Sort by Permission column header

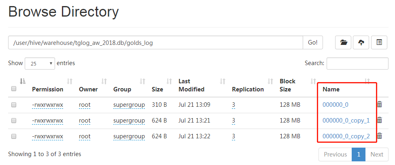(x=70, y=81)
